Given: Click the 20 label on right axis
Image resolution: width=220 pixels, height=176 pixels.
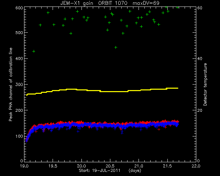Looking at the screenshot, I should pos(200,110).
